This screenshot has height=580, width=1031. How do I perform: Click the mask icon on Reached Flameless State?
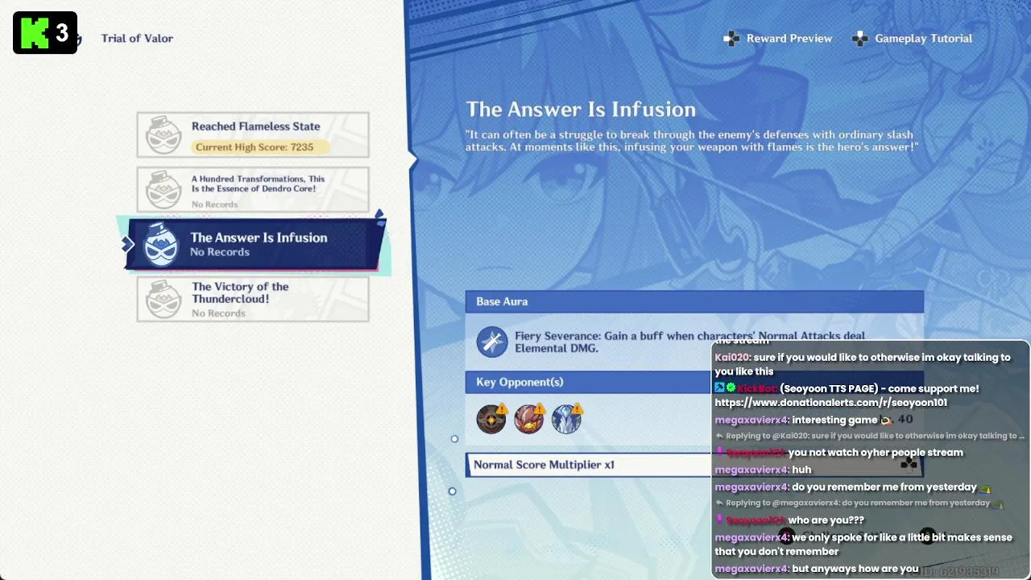tap(164, 135)
